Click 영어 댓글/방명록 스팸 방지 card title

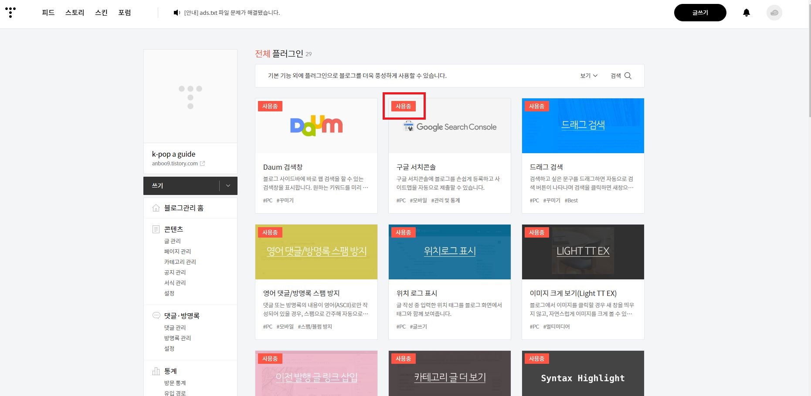coord(301,293)
